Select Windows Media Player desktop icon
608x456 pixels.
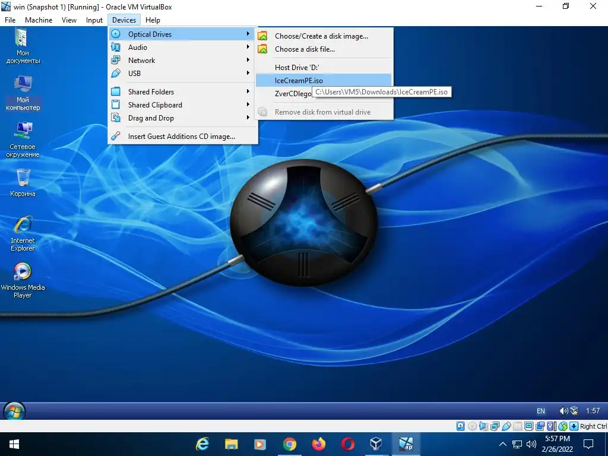click(x=23, y=280)
